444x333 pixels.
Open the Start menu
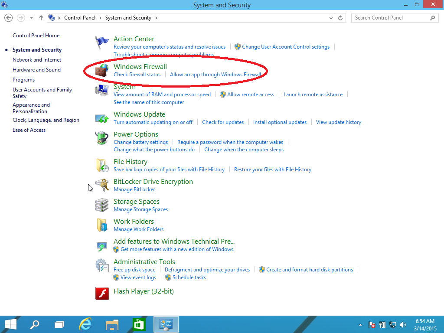coord(10,324)
